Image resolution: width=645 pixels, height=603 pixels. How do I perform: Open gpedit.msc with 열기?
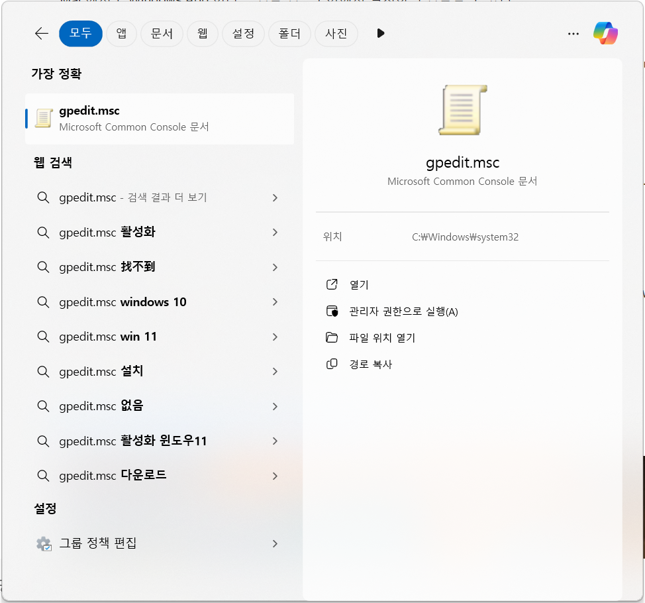(x=359, y=285)
